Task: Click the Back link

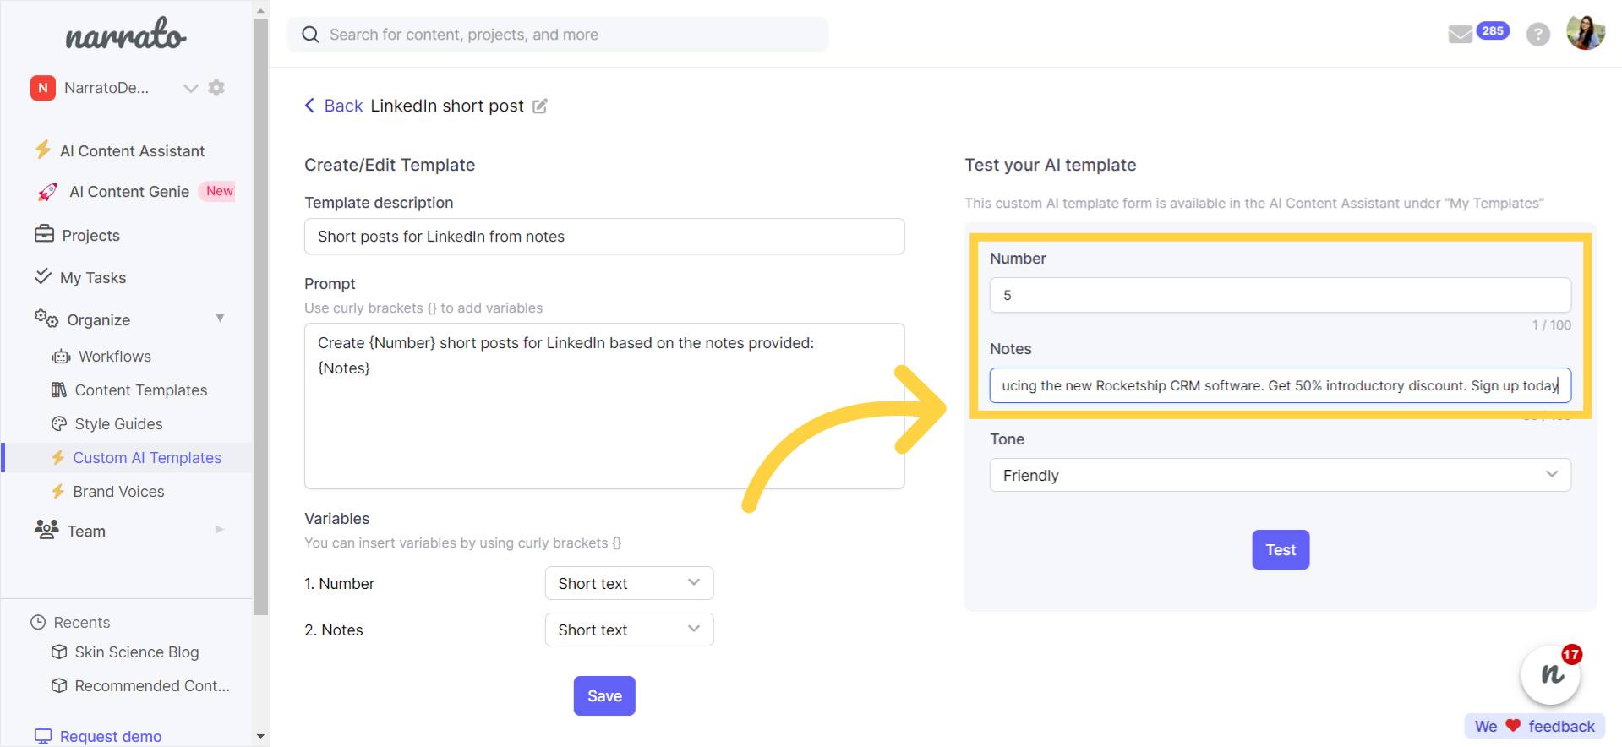Action: [333, 106]
